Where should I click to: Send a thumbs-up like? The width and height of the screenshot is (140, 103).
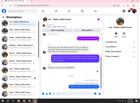[x=100, y=94]
